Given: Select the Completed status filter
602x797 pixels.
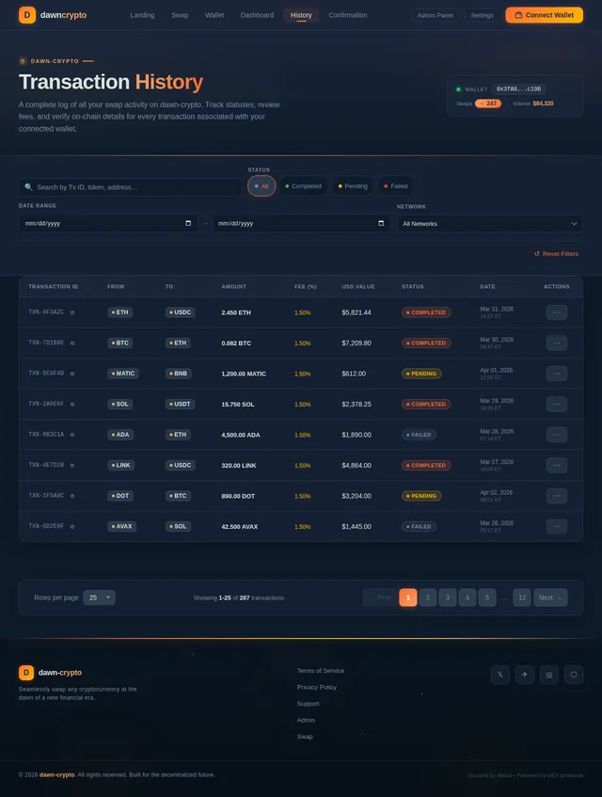Looking at the screenshot, I should pos(303,186).
